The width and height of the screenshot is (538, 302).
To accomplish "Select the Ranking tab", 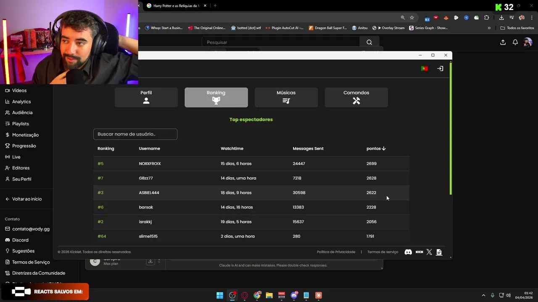I will [216, 97].
